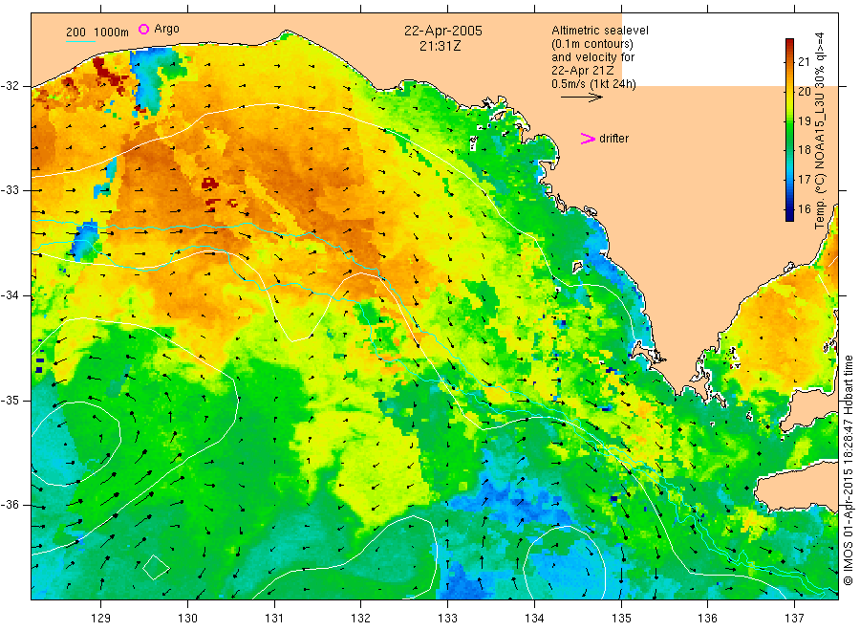Click the small white diamond contour near 129.6, -36.6
The height and width of the screenshot is (631, 860).
156,567
